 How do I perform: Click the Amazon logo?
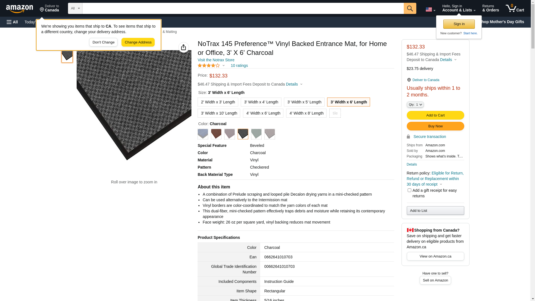[20, 9]
